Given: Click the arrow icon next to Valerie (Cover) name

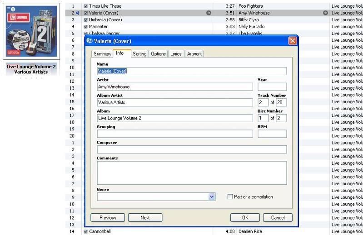Looking at the screenshot, I should click(209, 13).
